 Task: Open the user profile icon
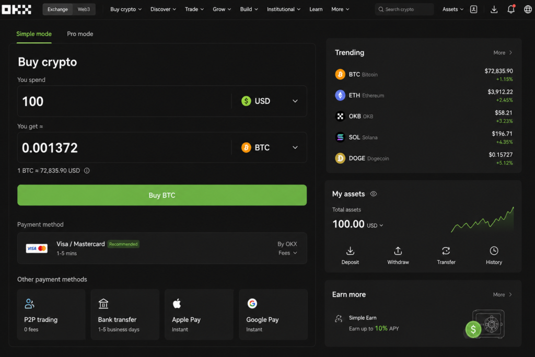click(473, 9)
